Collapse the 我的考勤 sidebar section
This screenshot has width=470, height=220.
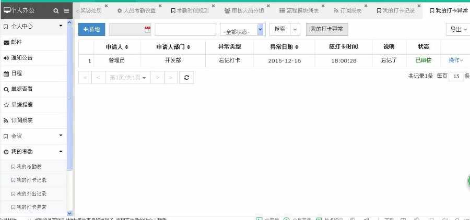coord(33,152)
